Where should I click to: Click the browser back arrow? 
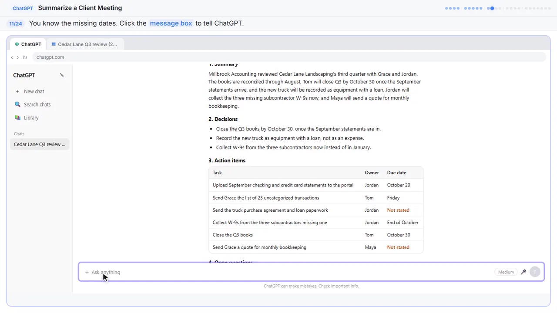coord(12,57)
